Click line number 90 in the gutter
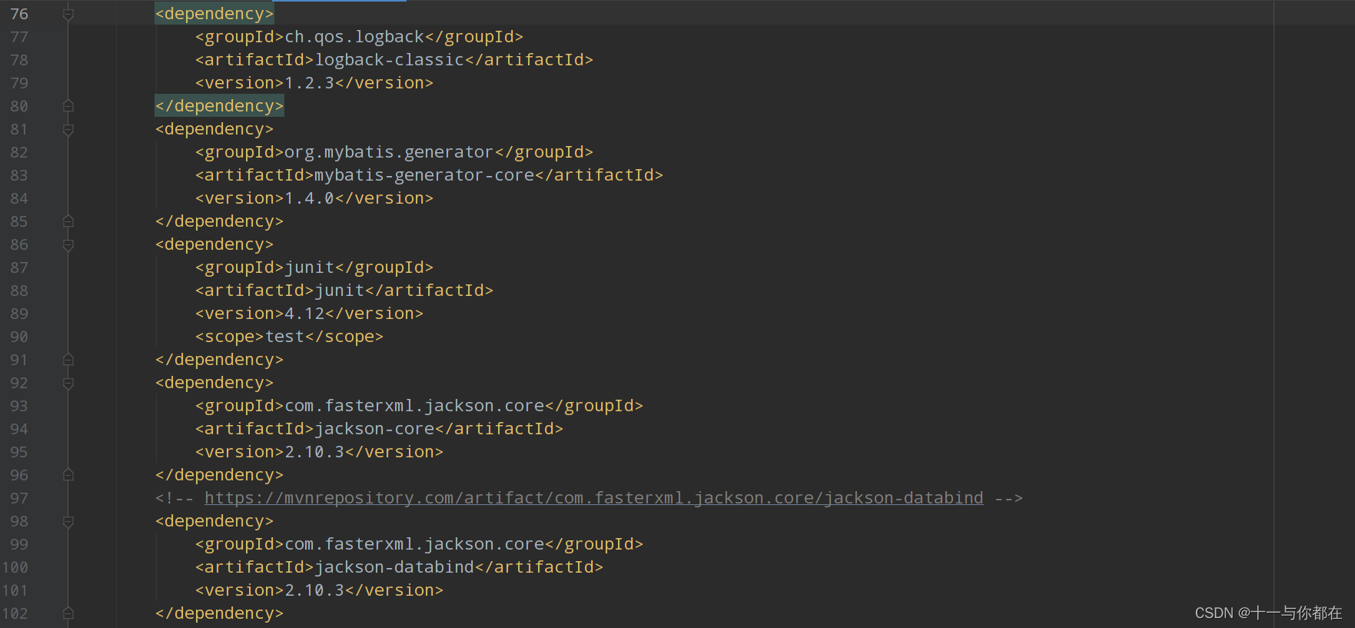Viewport: 1355px width, 628px height. (19, 337)
